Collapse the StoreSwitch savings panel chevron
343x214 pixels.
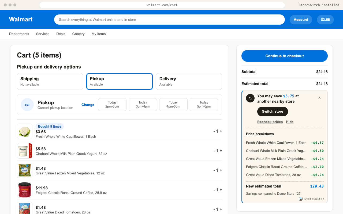[319, 98]
